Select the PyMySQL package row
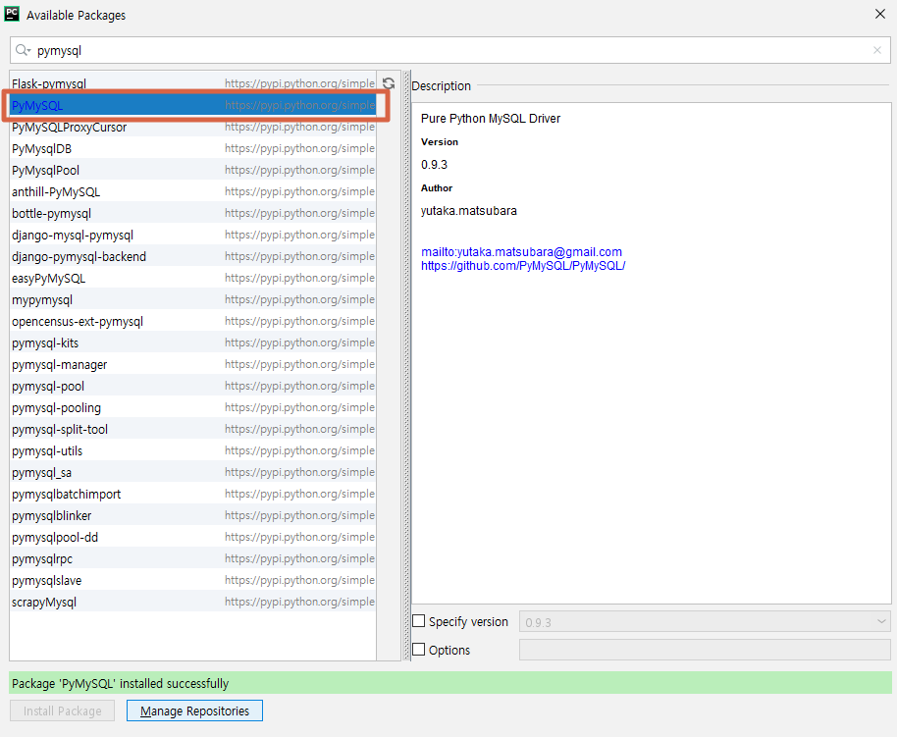Viewport: 897px width, 737px height. [x=192, y=105]
